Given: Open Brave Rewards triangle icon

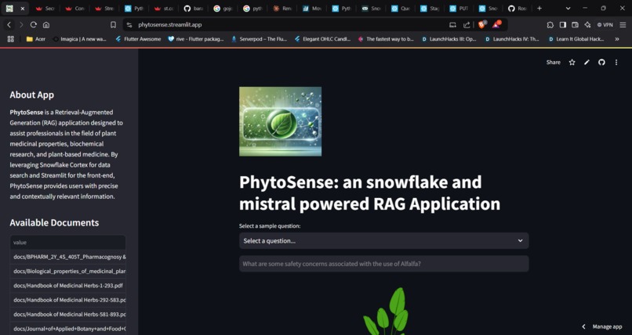Looking at the screenshot, I should (496, 24).
